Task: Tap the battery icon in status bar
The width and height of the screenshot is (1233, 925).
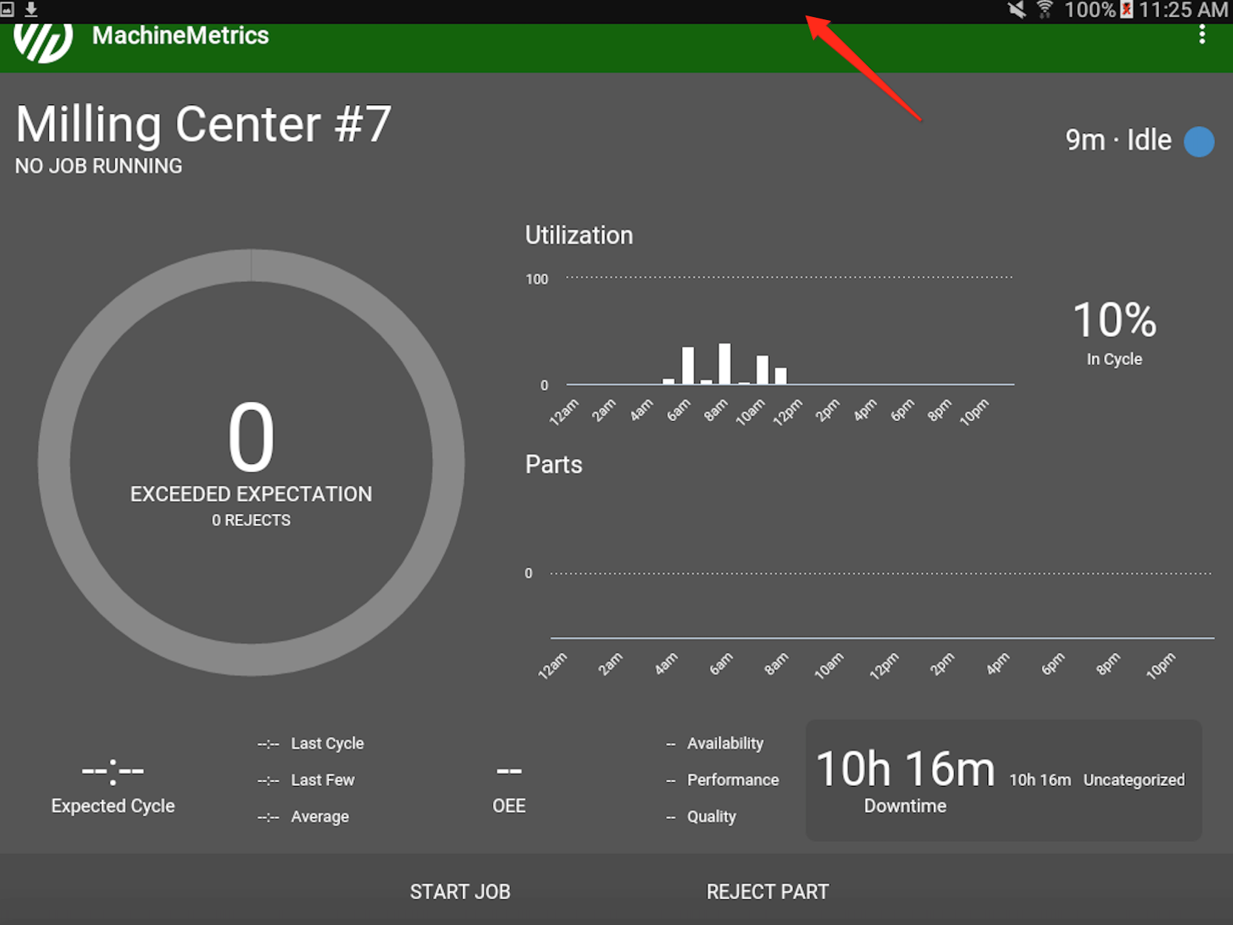Action: tap(1126, 10)
